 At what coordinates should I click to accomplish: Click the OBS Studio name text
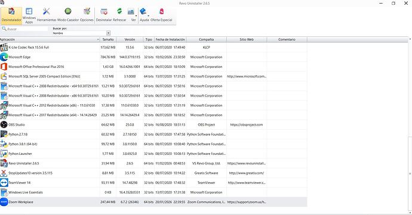[17, 125]
